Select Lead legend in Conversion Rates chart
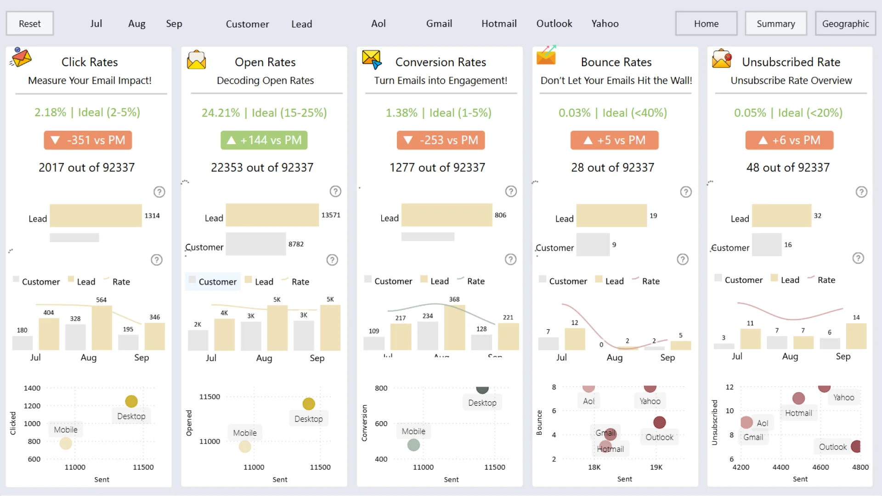The height and width of the screenshot is (496, 882). 435,281
